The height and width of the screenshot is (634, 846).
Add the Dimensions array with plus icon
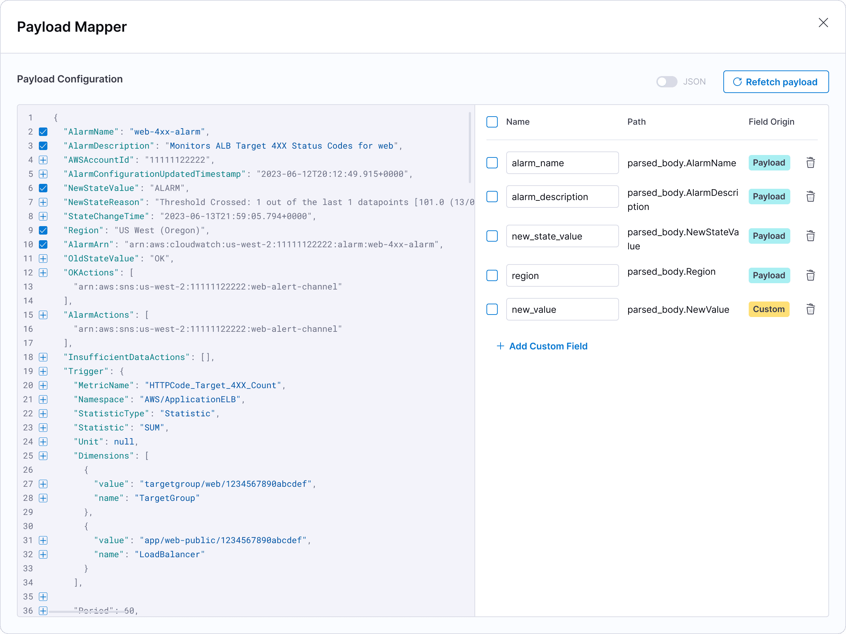coord(43,455)
